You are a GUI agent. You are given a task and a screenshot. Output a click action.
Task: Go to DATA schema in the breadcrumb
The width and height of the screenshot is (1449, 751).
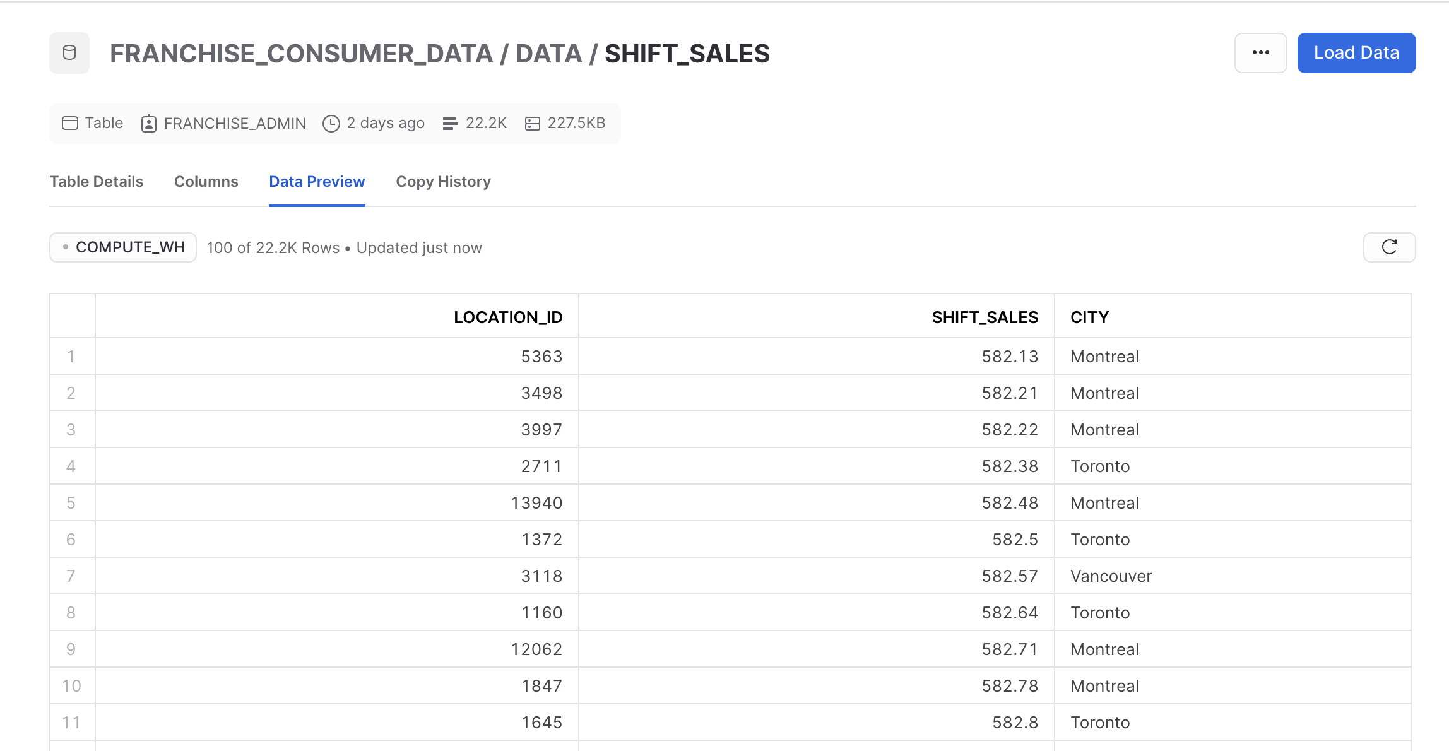549,54
